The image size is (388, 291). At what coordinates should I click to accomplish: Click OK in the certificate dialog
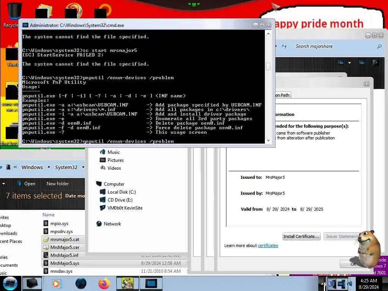(x=353, y=264)
